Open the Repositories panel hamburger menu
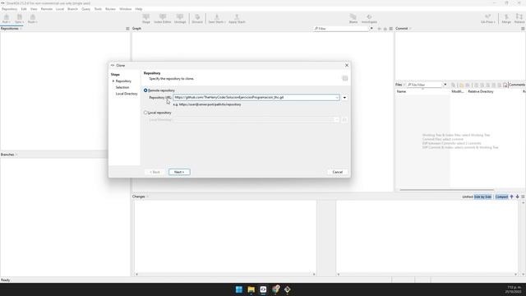Screen dimensions: 526x296 [127, 29]
